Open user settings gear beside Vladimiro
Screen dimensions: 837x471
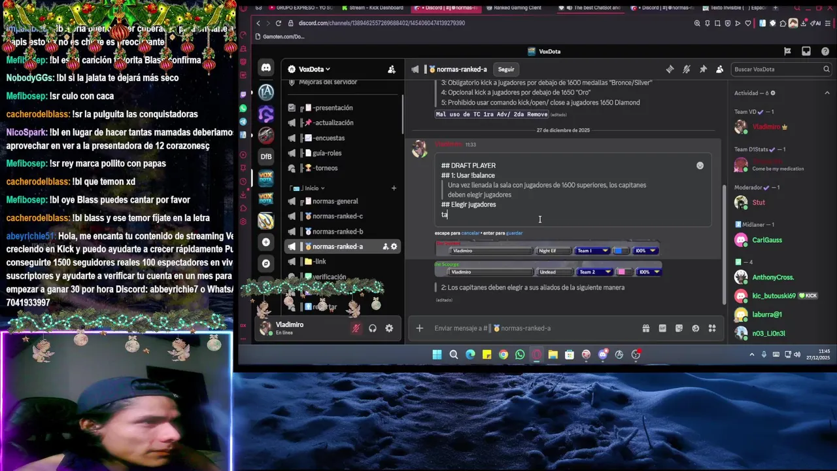389,328
